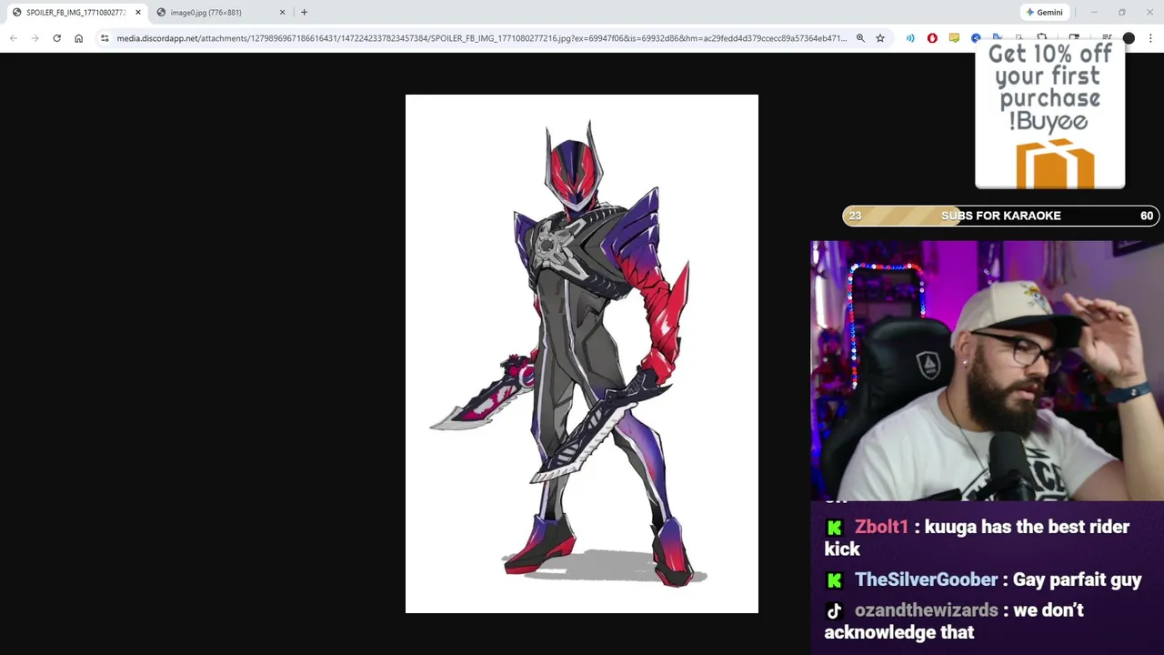Viewport: 1164px width, 655px height.
Task: Restore down the Chrome window
Action: [x=1122, y=12]
